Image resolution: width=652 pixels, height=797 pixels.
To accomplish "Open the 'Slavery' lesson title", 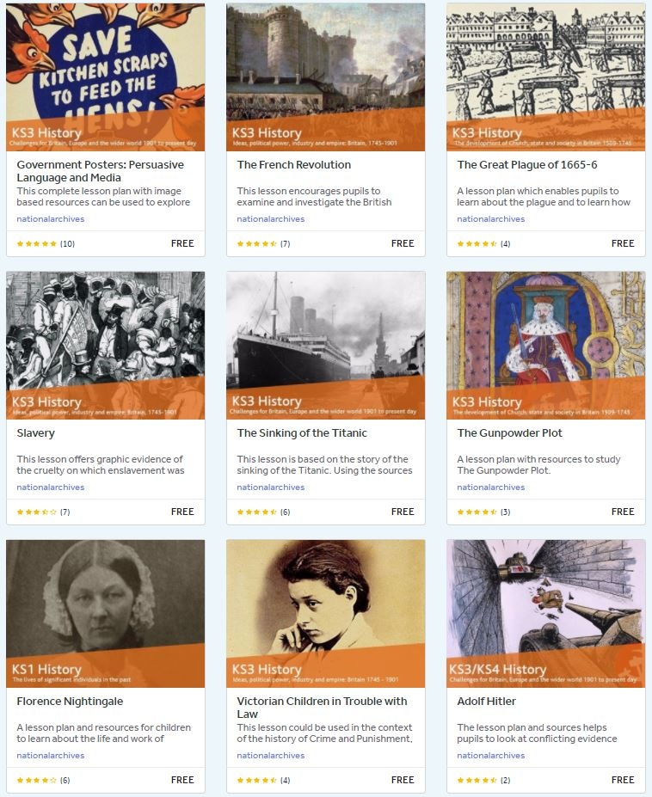I will [35, 433].
